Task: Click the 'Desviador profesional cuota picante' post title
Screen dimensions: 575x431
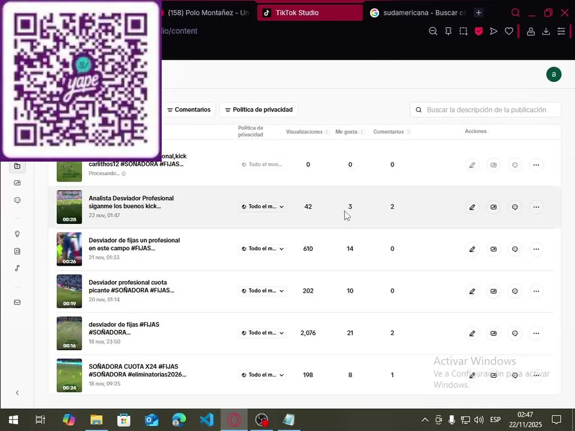Action: point(131,287)
